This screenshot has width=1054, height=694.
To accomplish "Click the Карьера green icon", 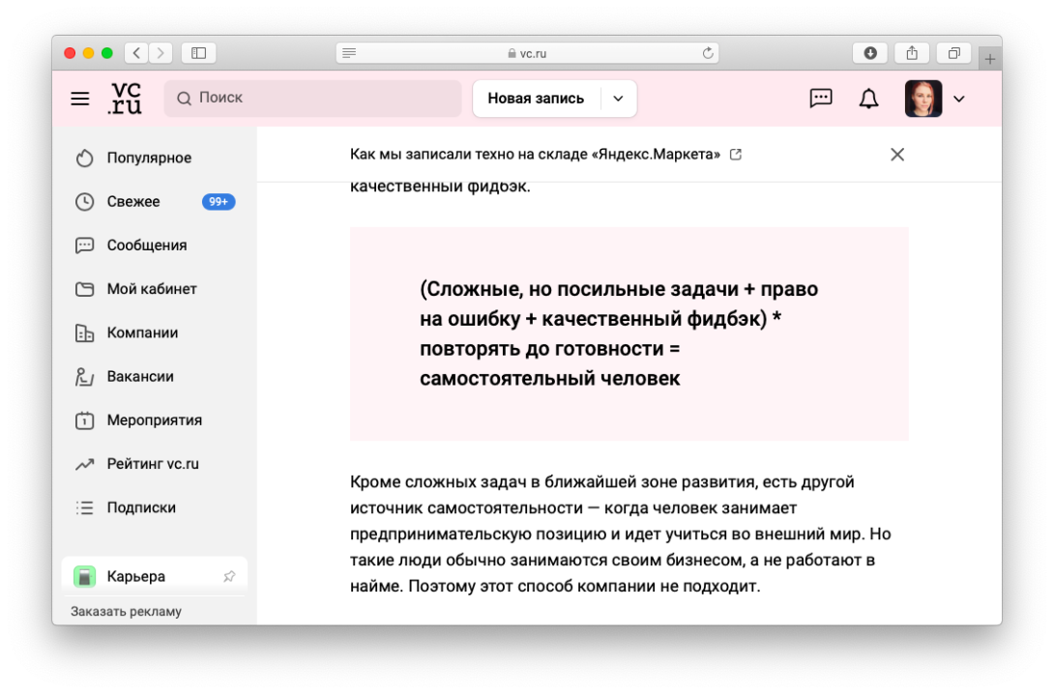I will tap(85, 576).
